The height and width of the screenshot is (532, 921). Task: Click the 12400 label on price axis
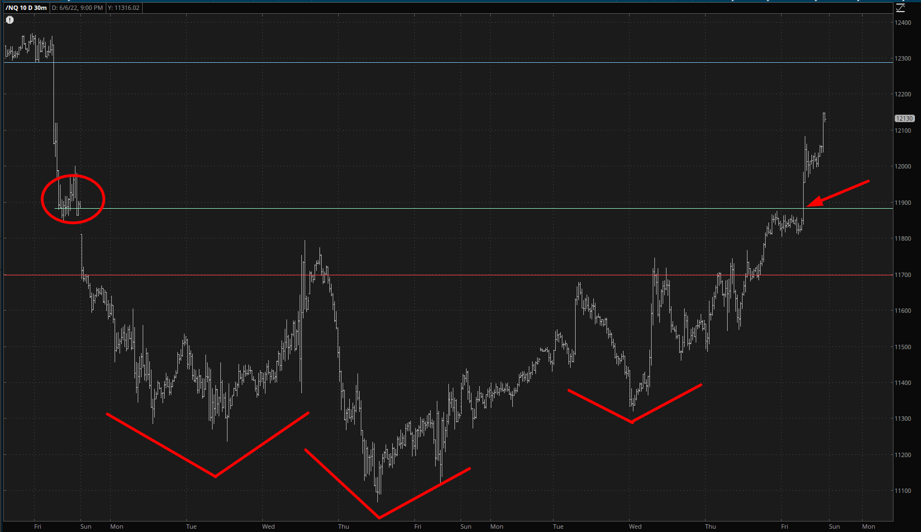pos(903,23)
